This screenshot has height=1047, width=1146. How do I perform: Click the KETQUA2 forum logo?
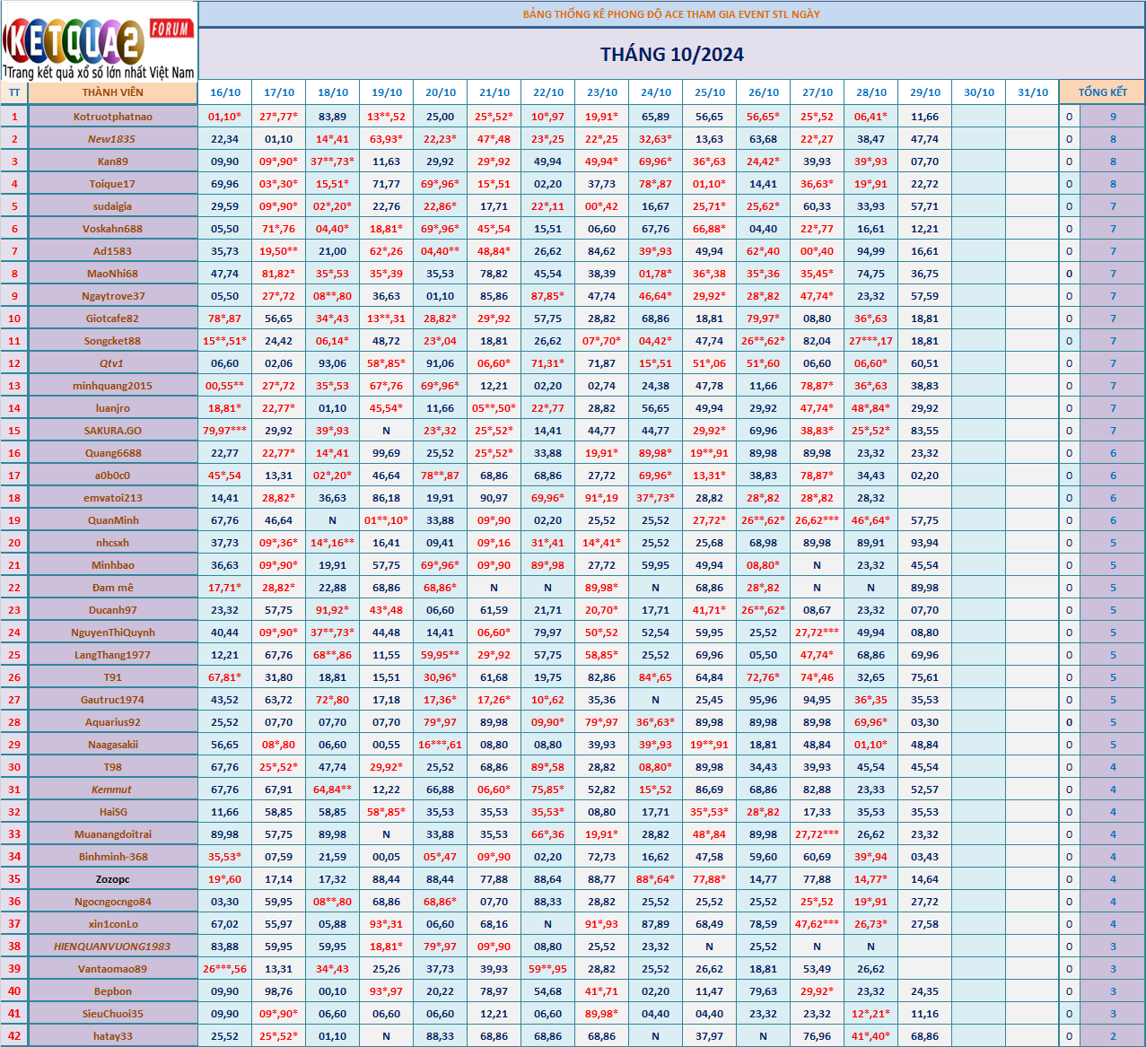click(x=99, y=41)
